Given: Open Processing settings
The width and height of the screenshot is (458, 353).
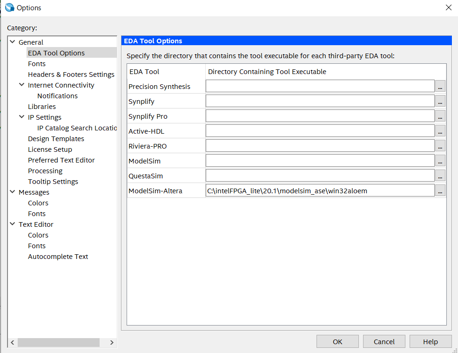Looking at the screenshot, I should tap(45, 171).
